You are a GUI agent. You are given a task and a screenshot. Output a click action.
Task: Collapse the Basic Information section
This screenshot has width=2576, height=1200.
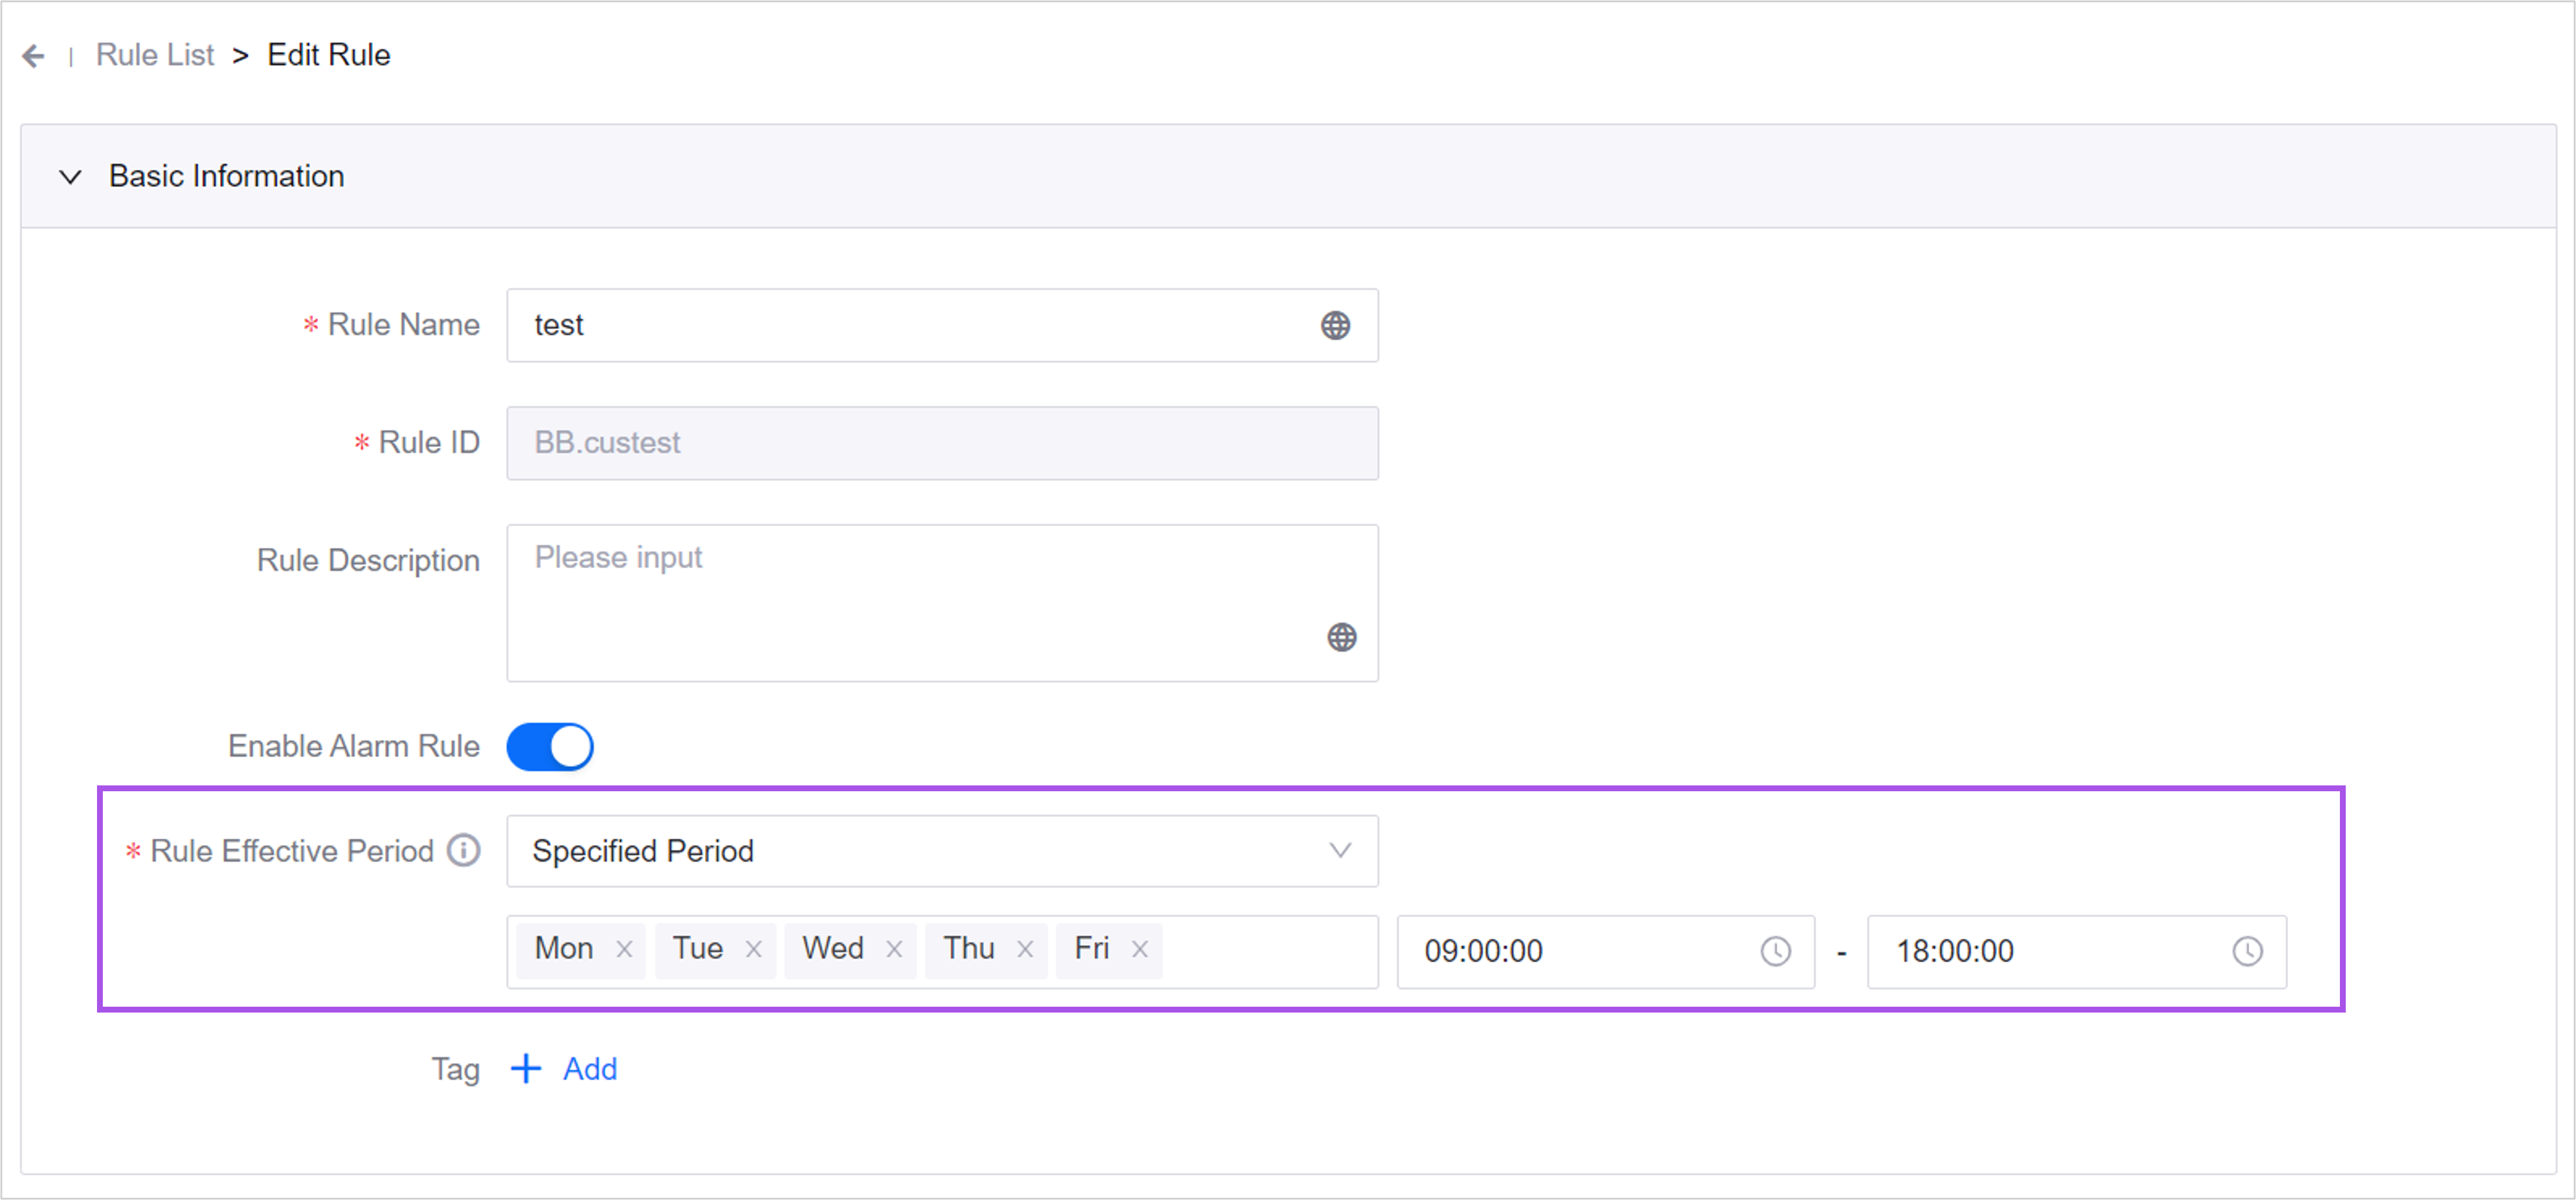(x=70, y=177)
